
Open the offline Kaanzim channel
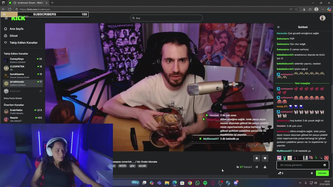[x=23, y=91]
